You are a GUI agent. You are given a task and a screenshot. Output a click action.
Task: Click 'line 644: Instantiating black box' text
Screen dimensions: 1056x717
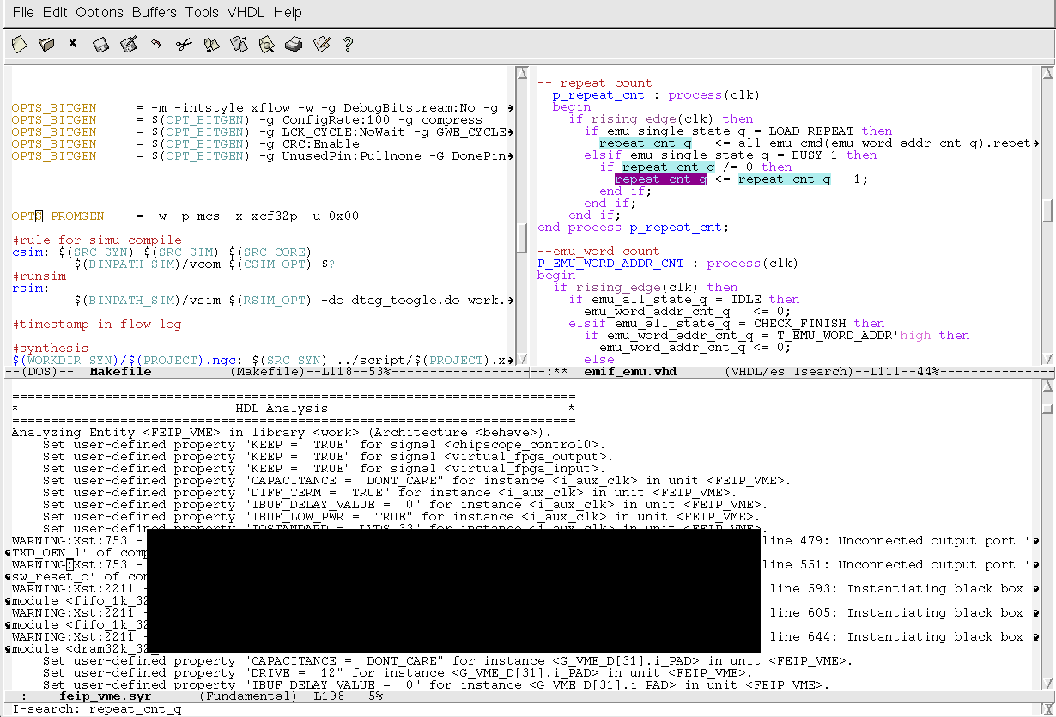click(896, 637)
